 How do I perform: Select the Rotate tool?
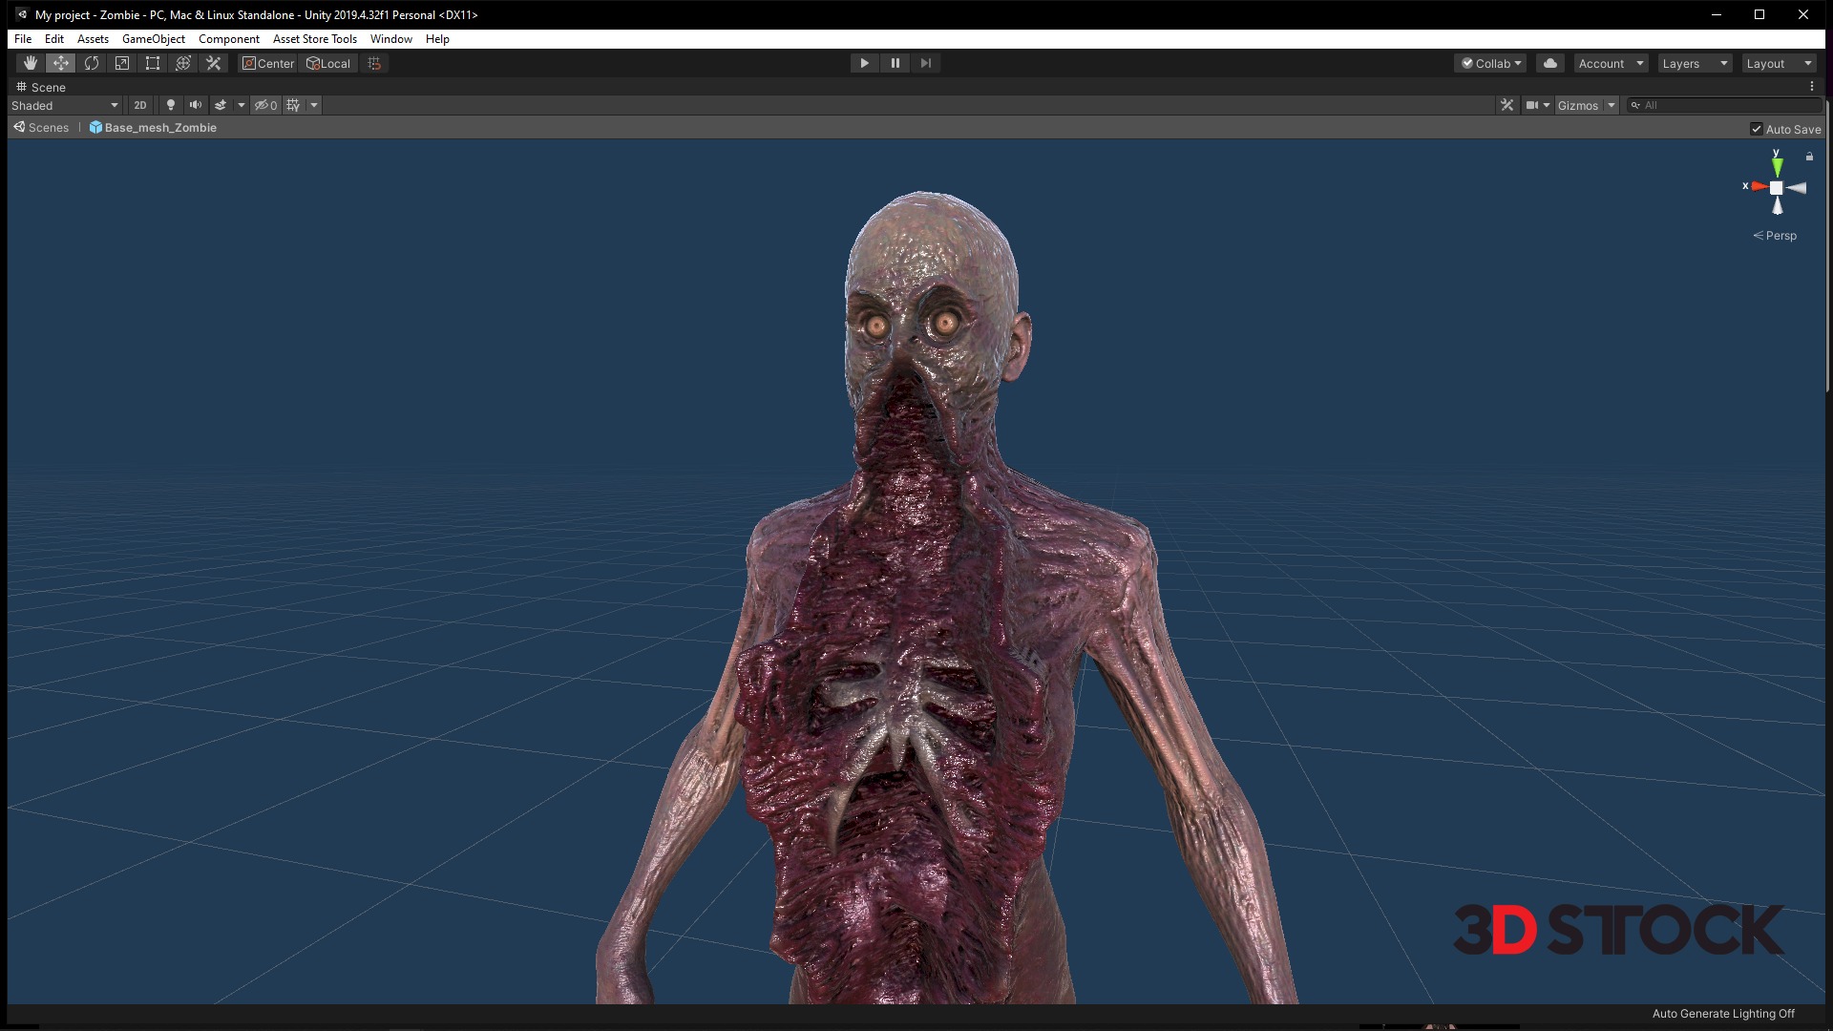[x=92, y=63]
